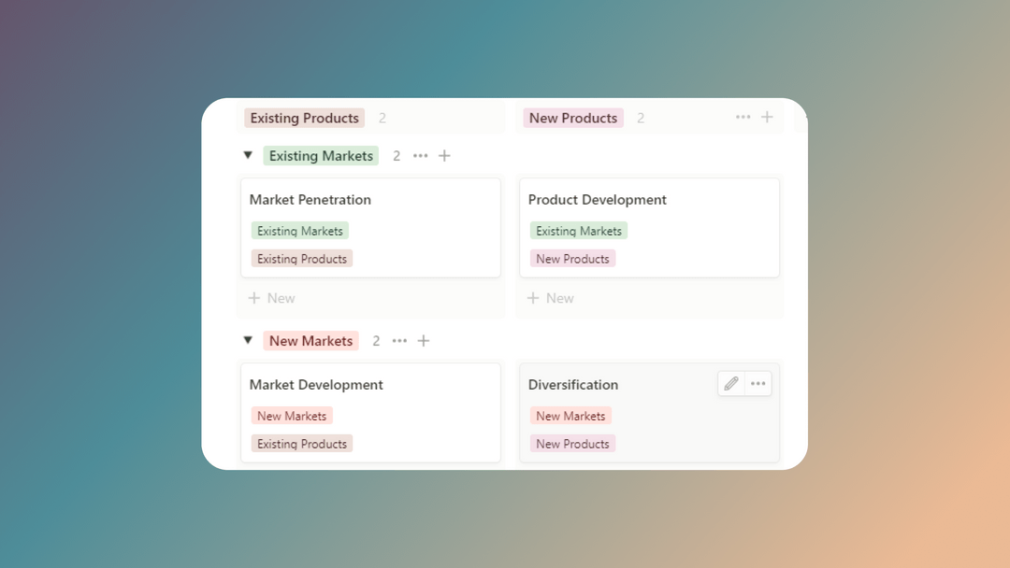Open options menu for New Products column
Viewport: 1010px width, 568px height.
coord(743,117)
